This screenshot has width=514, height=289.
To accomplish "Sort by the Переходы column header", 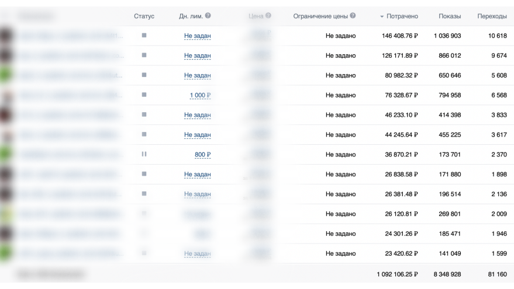I will [492, 16].
